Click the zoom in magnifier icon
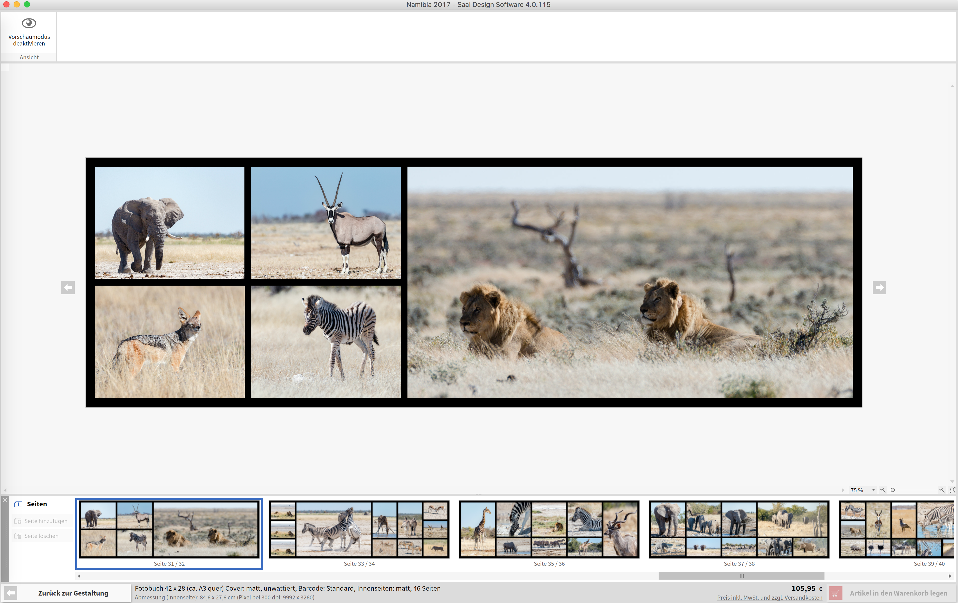This screenshot has height=603, width=958. (x=942, y=490)
